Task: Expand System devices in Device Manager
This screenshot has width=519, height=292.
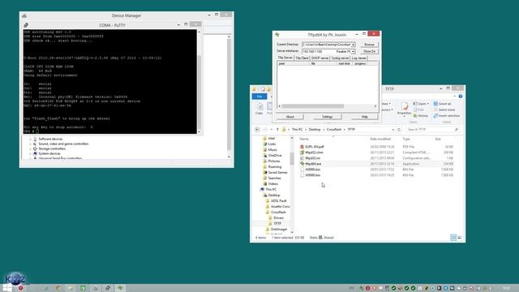Action: tap(31, 154)
